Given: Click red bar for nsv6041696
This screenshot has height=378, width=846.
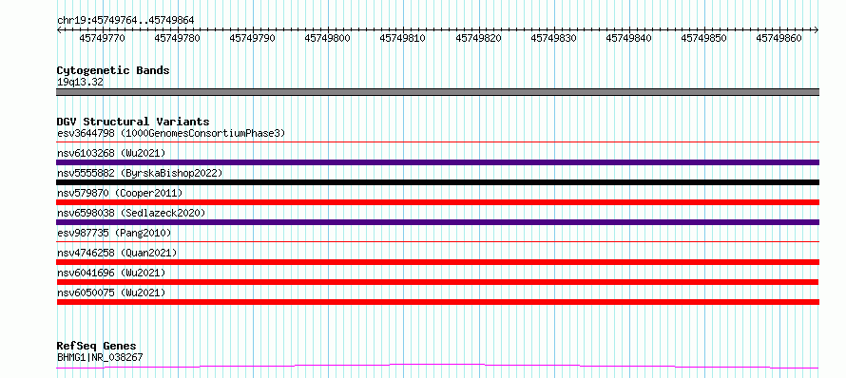Looking at the screenshot, I should click(437, 282).
